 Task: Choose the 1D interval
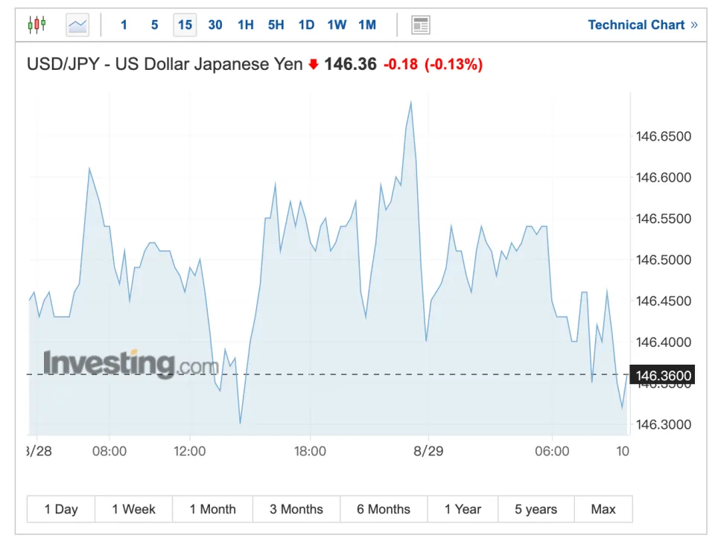pyautogui.click(x=306, y=25)
